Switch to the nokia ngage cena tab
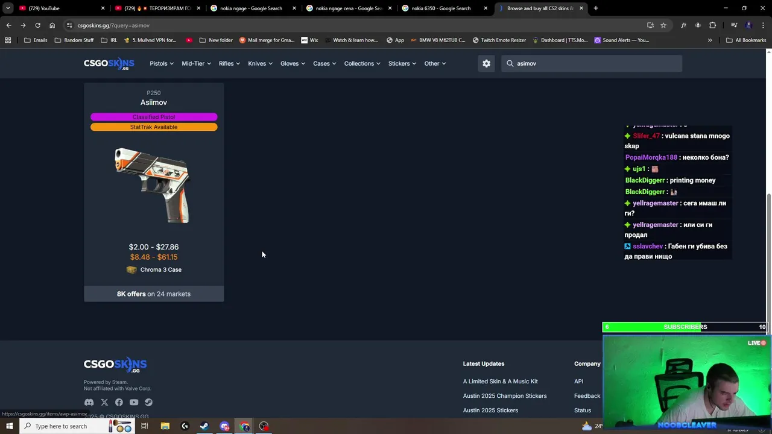This screenshot has height=434, width=772. click(x=349, y=8)
